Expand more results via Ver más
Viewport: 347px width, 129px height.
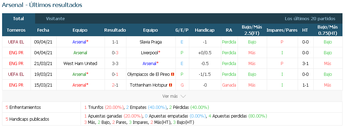tap(174, 96)
